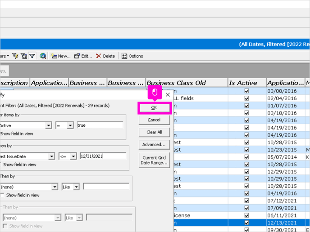Expand the <= operator dropdown
The image size is (310, 232).
(x=73, y=156)
